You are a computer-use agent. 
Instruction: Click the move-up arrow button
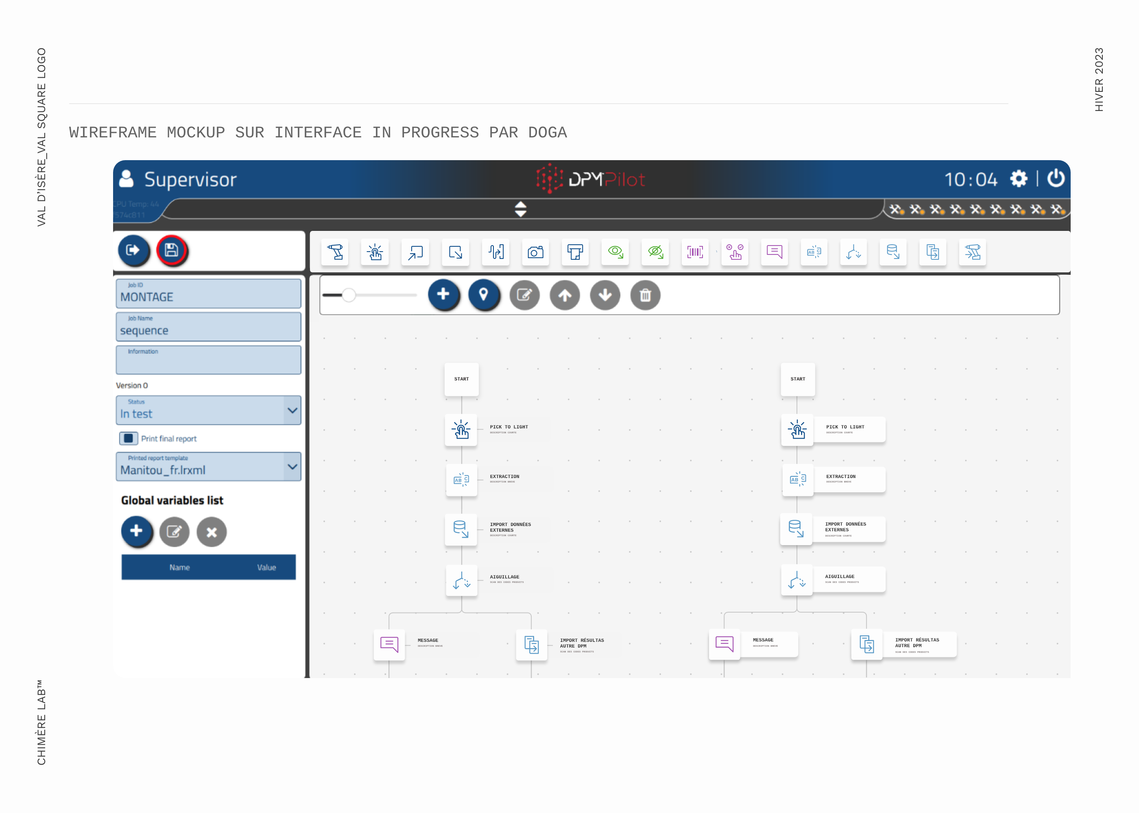click(x=565, y=296)
